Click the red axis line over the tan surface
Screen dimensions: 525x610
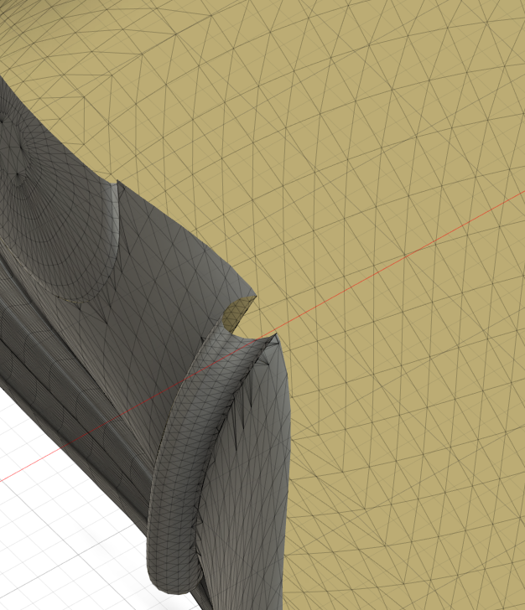coord(403,261)
